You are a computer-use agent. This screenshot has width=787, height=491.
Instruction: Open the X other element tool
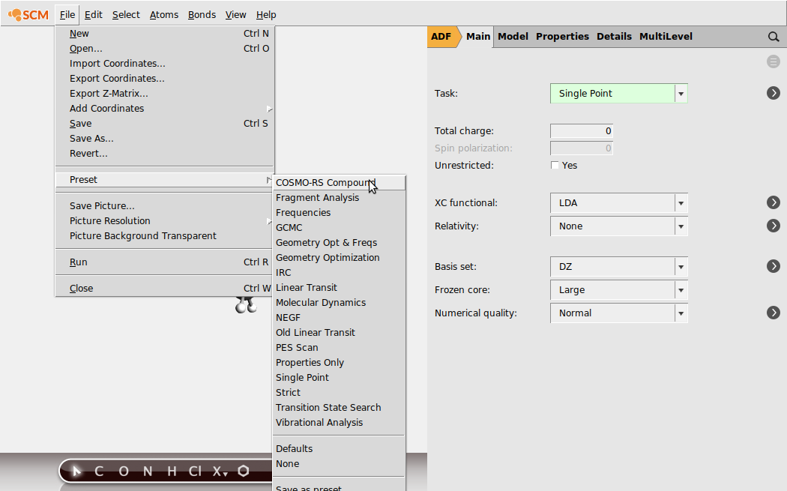[x=220, y=472]
